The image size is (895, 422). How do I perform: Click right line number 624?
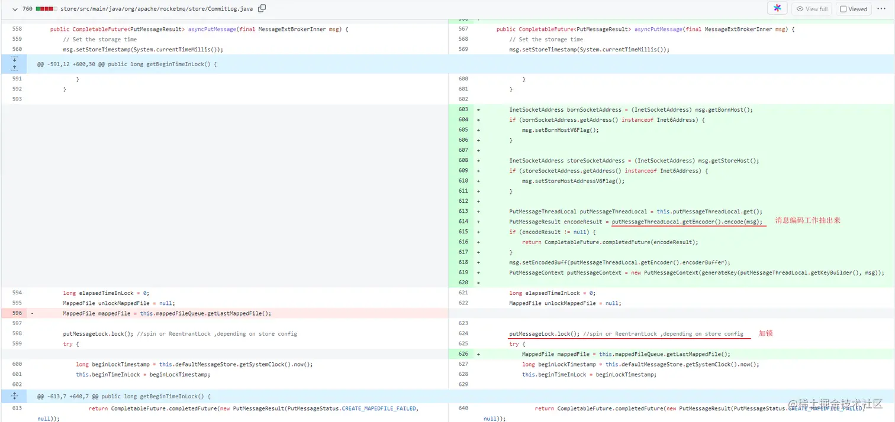(463, 333)
